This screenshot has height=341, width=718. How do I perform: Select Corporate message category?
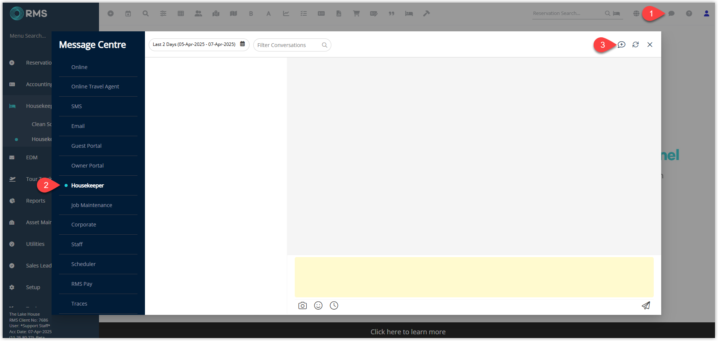pyautogui.click(x=84, y=225)
